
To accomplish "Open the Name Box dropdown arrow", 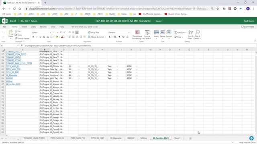I will [x=18, y=46].
